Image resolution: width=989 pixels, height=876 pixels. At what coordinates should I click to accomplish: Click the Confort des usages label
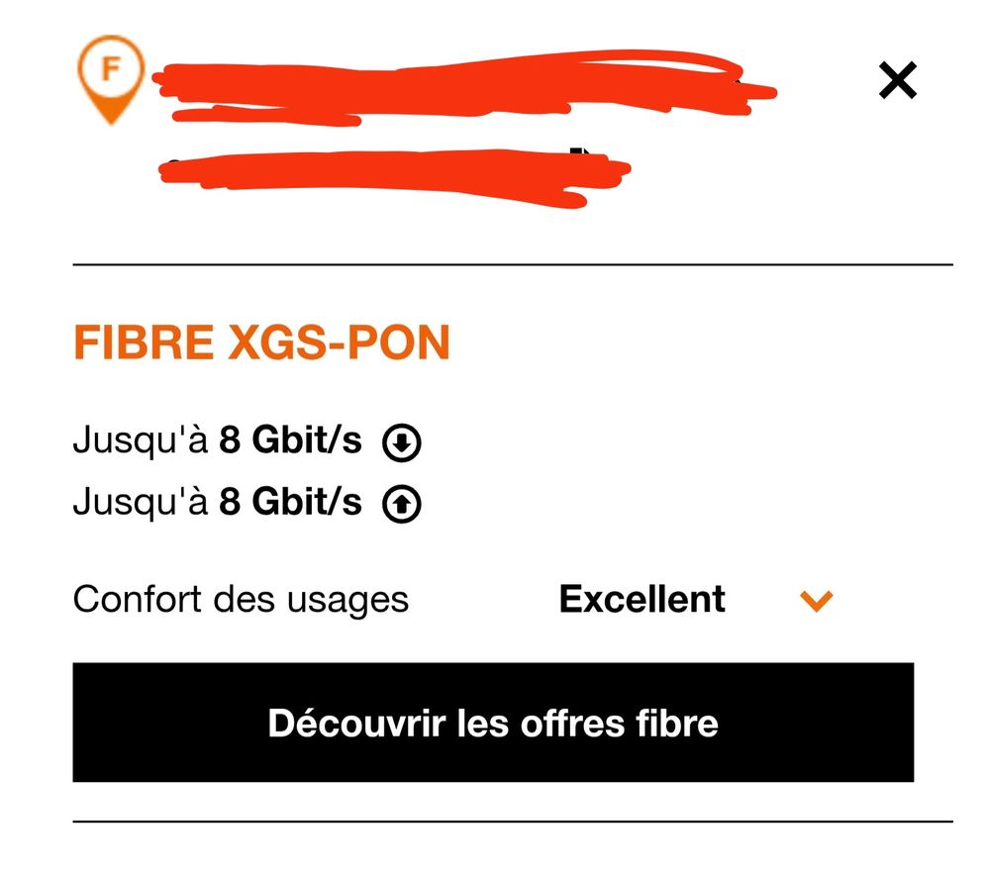(241, 599)
